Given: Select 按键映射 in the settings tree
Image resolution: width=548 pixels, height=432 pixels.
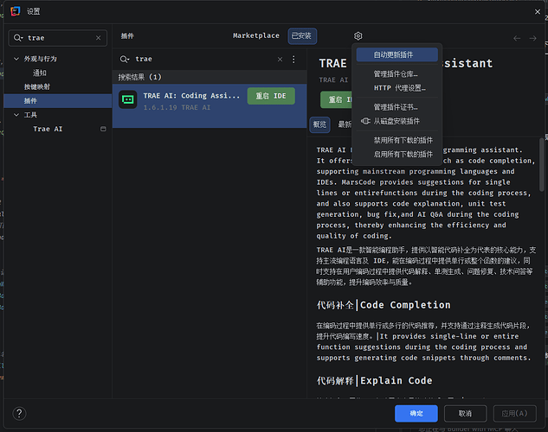Looking at the screenshot, I should (36, 86).
